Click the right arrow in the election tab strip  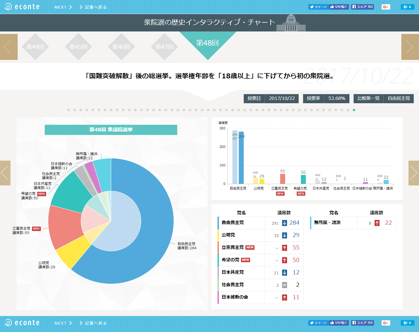pyautogui.click(x=410, y=47)
